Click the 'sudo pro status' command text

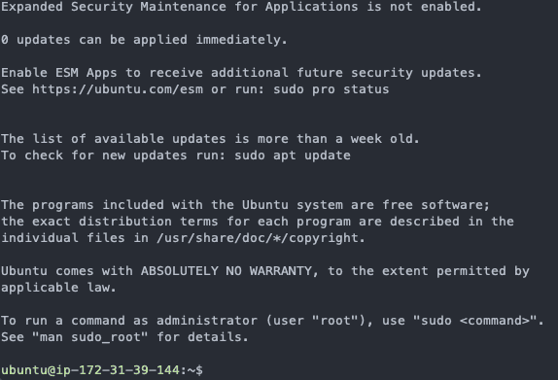click(331, 89)
